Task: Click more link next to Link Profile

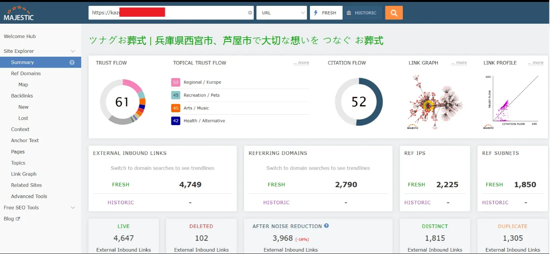Action: click(536, 63)
